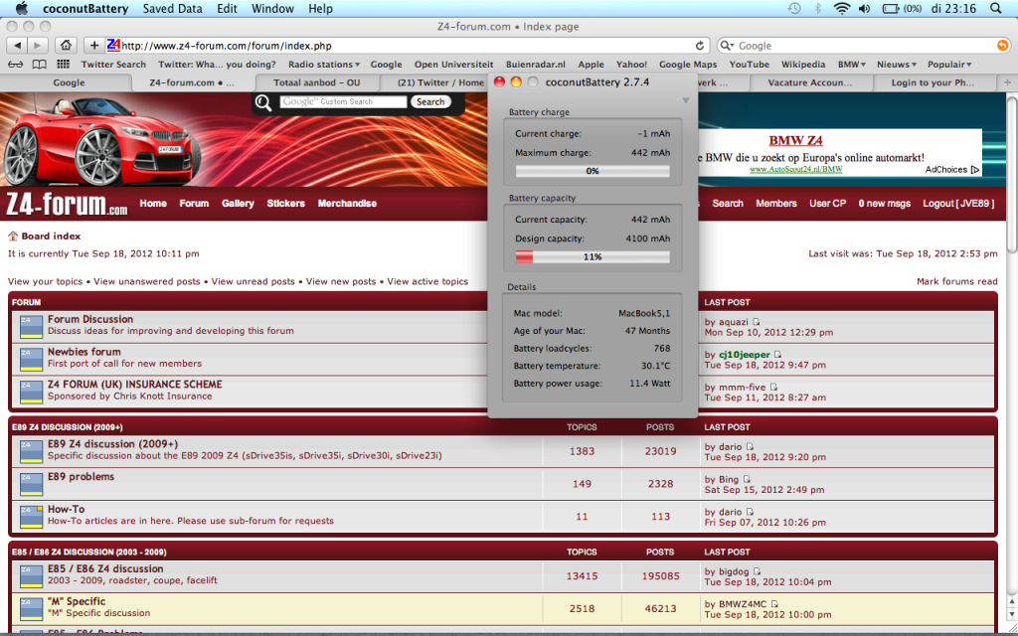This screenshot has height=636, width=1018.
Task: Click the How-To forum folder icon
Action: tap(31, 517)
